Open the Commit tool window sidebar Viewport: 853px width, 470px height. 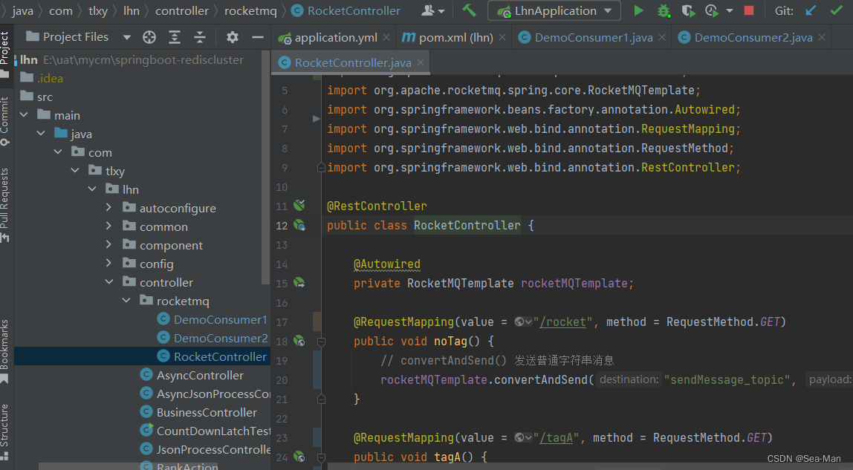pos(5,120)
